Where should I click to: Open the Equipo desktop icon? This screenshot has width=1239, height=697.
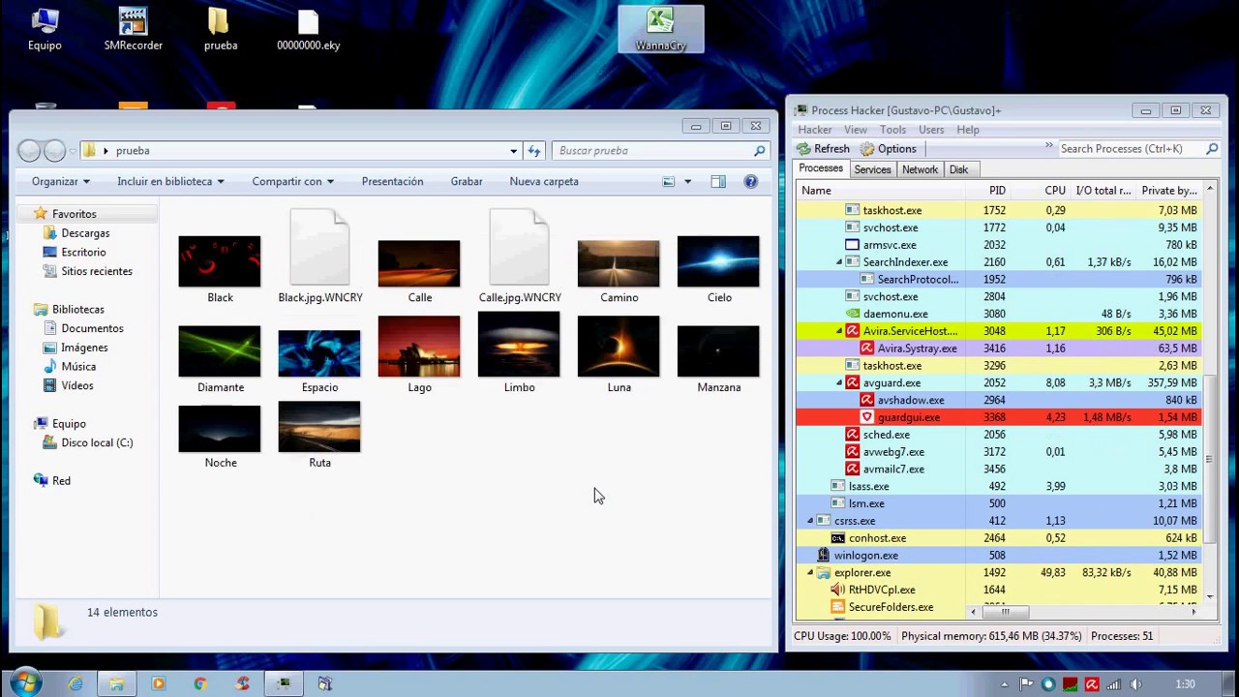click(45, 29)
